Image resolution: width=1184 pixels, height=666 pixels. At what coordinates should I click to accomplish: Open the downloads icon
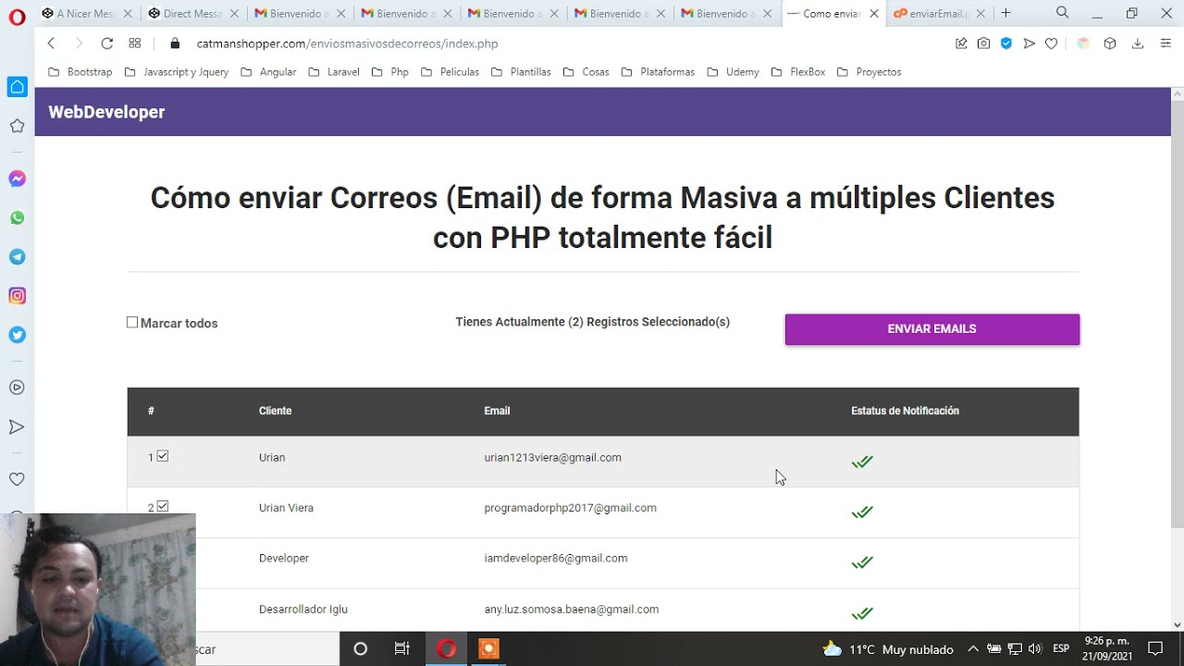[x=1138, y=43]
